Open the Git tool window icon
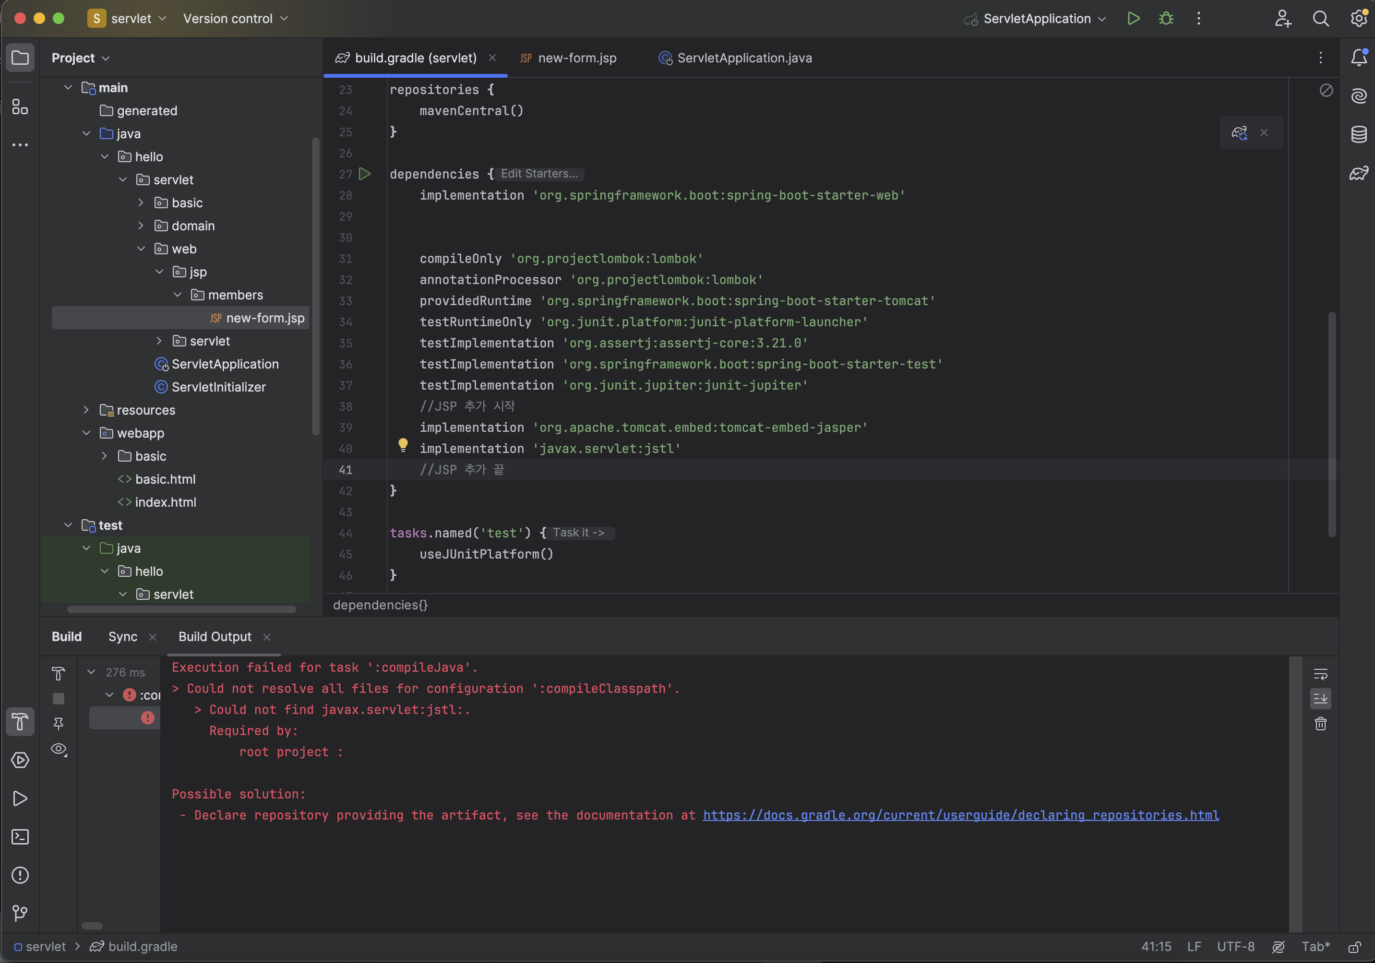Viewport: 1375px width, 963px height. pyautogui.click(x=20, y=913)
